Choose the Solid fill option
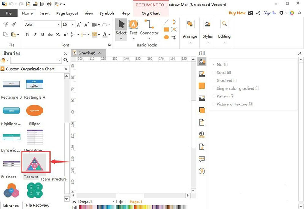The image size is (304, 209). point(223,72)
